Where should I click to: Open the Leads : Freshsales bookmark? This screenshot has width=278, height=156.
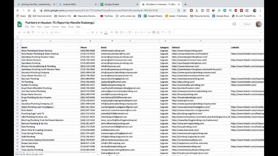click(x=176, y=16)
